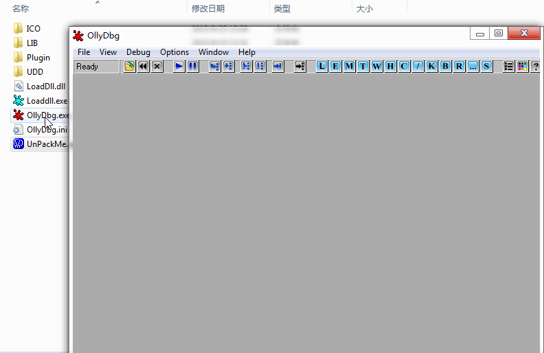Image resolution: width=544 pixels, height=353 pixels.
Task: Open Memory map with M button
Action: click(x=350, y=66)
